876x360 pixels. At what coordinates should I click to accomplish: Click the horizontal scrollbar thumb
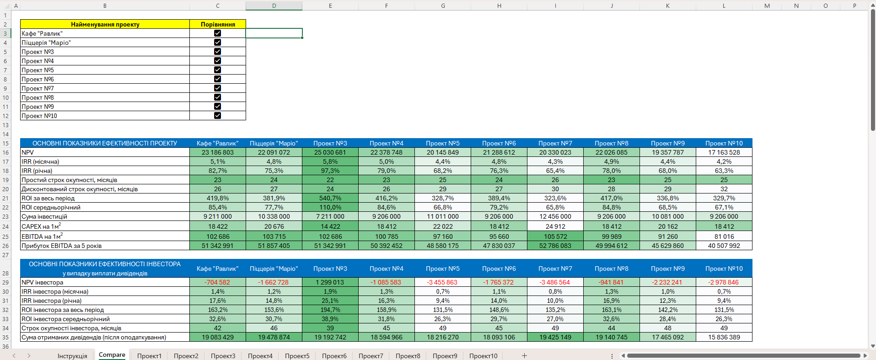[x=743, y=355]
